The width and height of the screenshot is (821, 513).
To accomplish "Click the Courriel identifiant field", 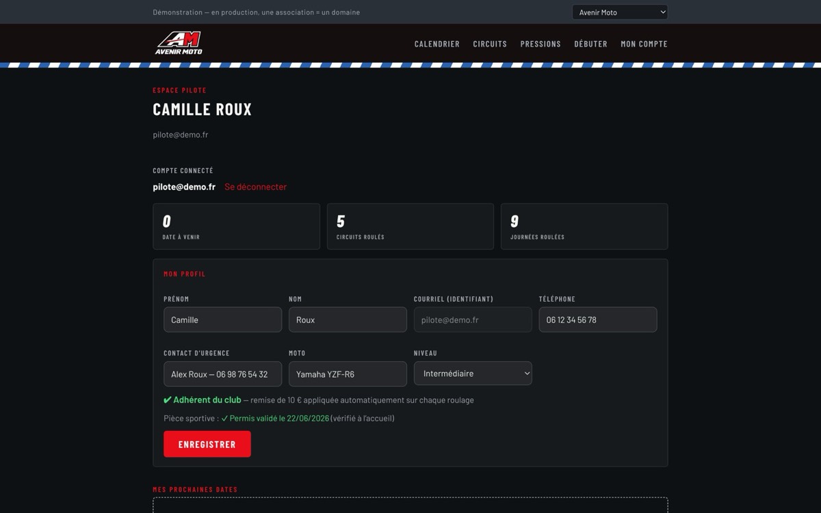I will pyautogui.click(x=473, y=319).
